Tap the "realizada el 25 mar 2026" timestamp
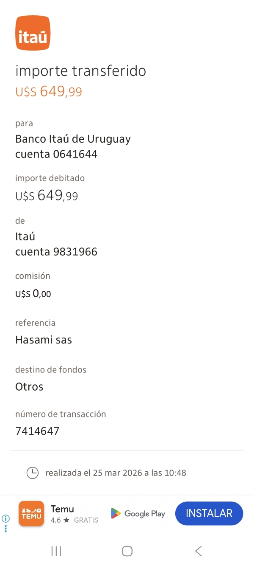Image resolution: width=254 pixels, height=566 pixels. (116, 473)
